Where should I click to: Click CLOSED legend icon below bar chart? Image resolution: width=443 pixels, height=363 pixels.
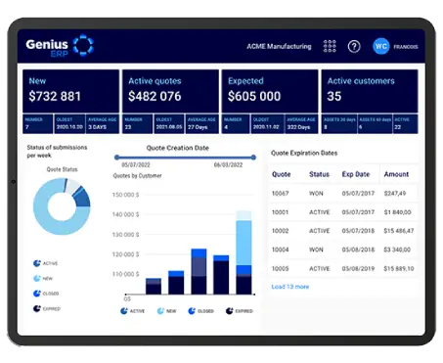pos(192,311)
